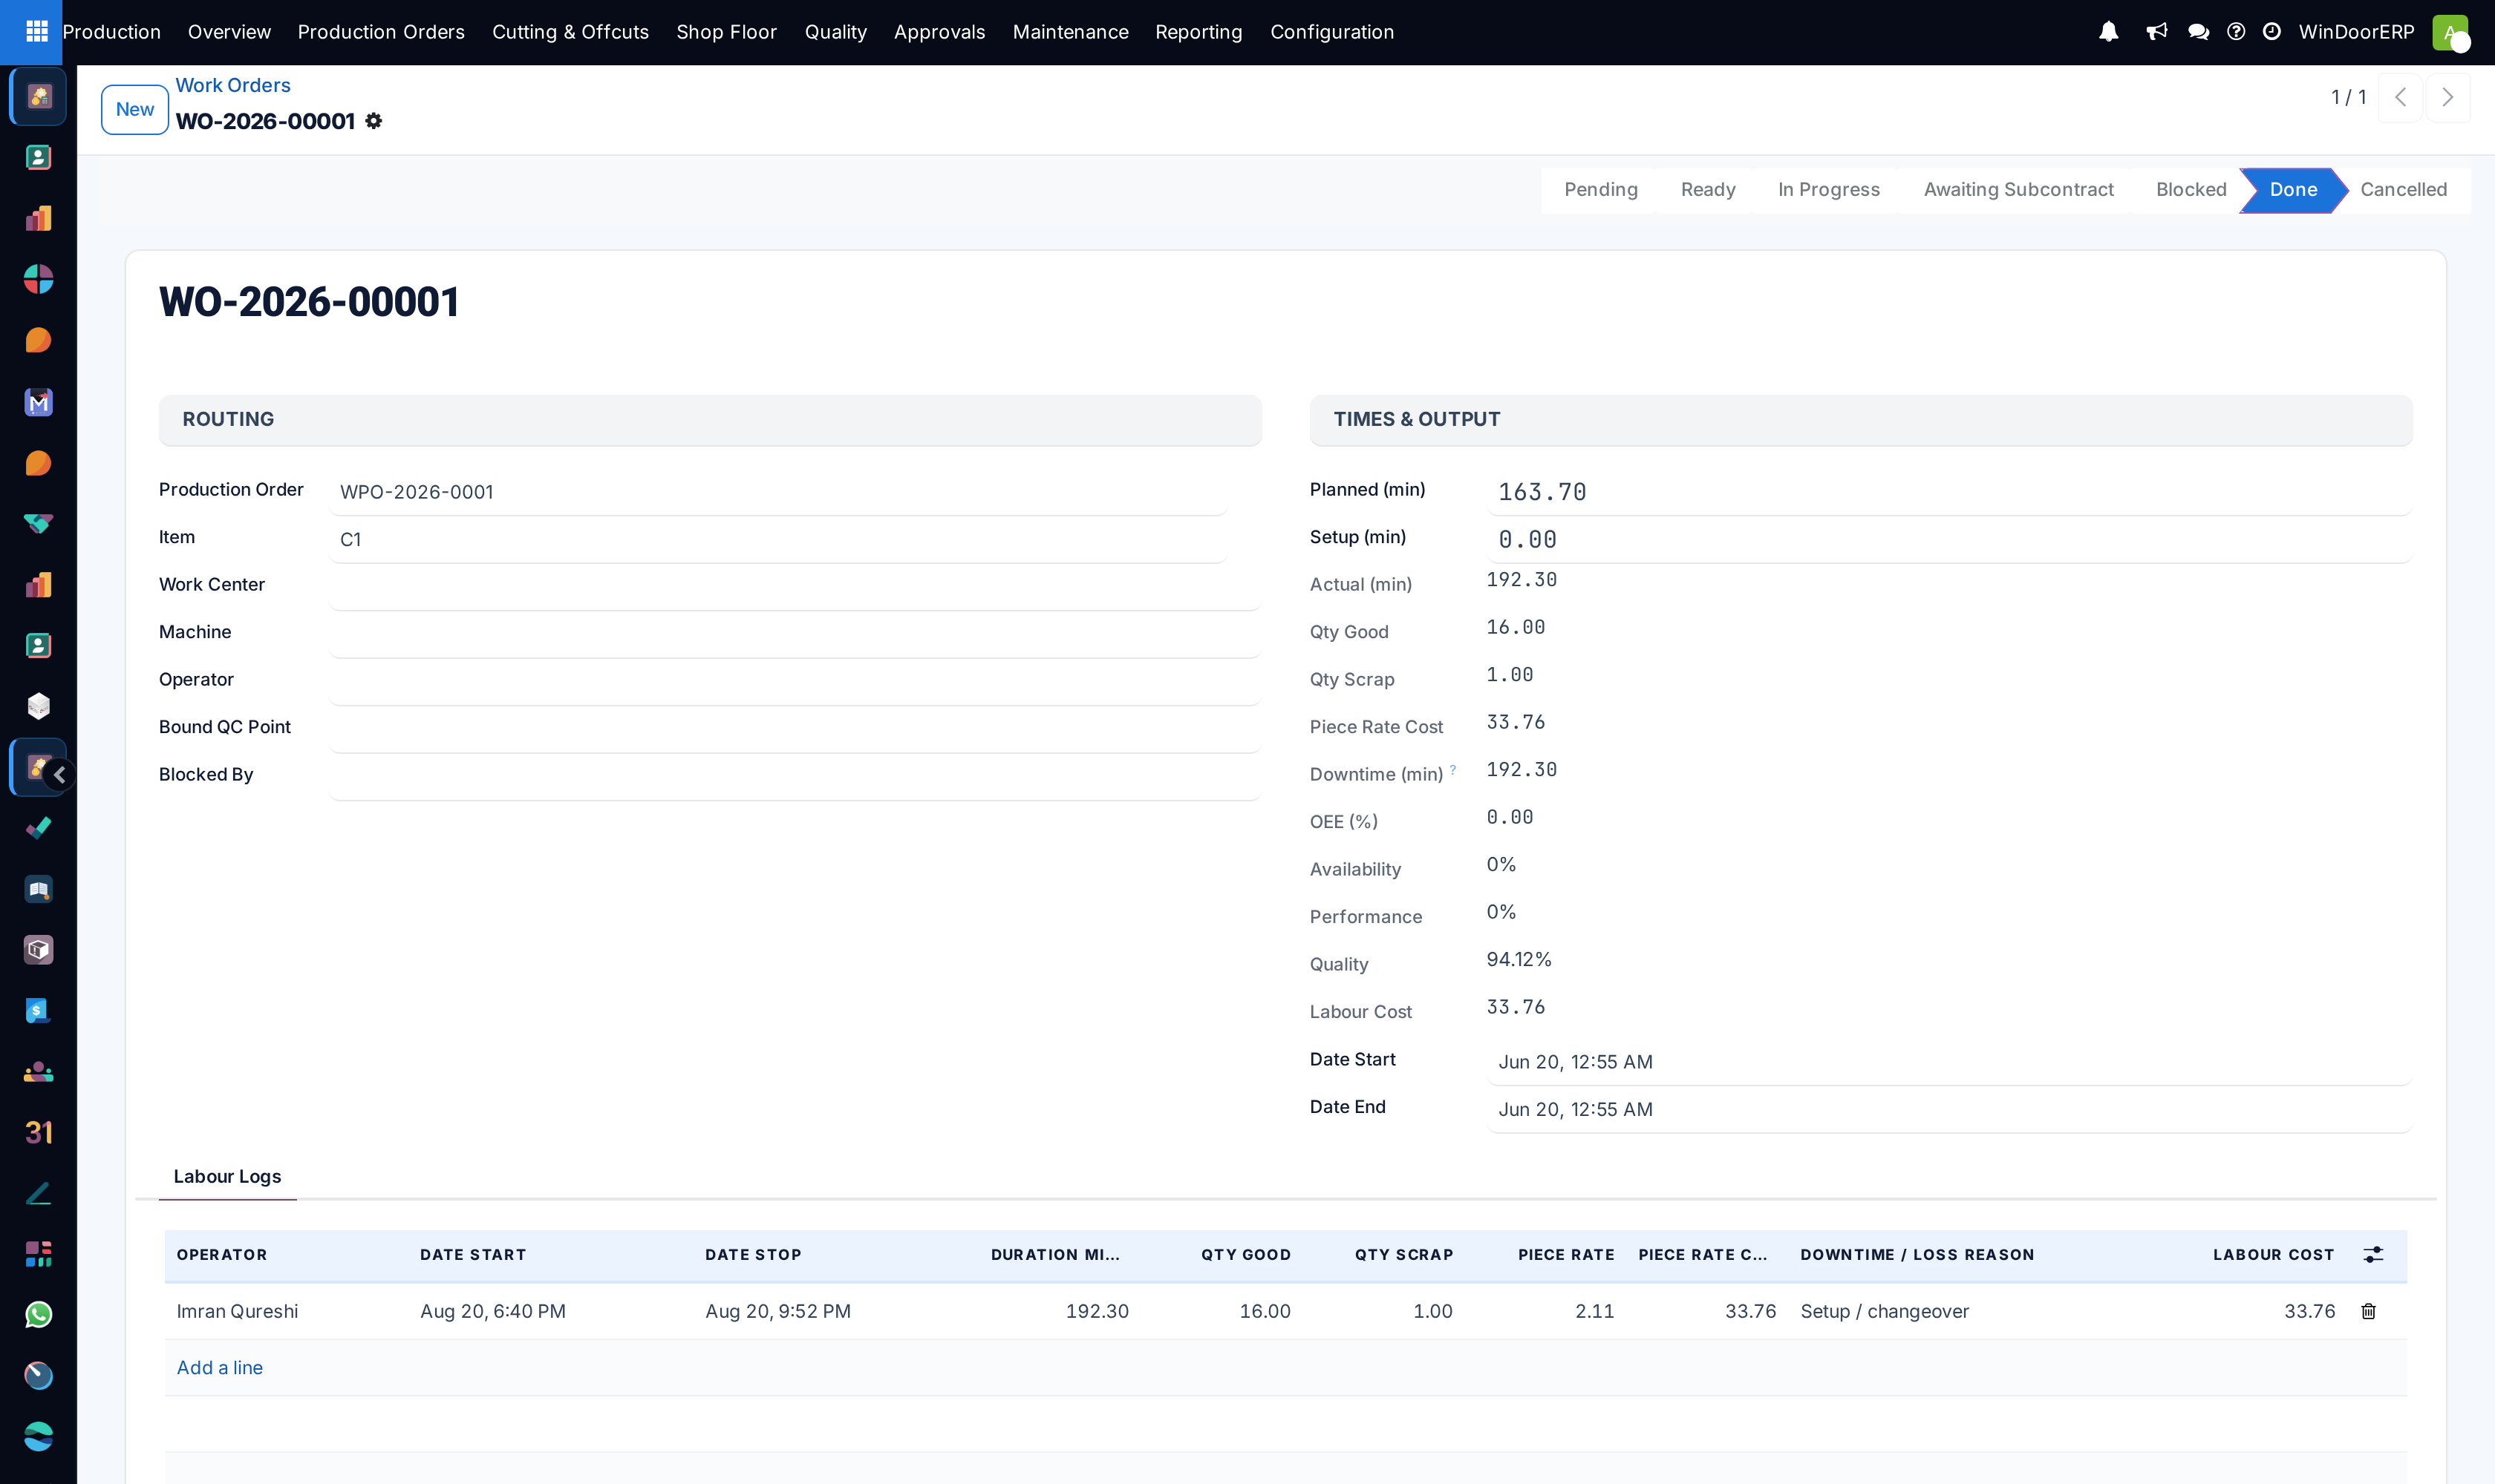Open the sign pencil app in sidebar

point(38,1193)
